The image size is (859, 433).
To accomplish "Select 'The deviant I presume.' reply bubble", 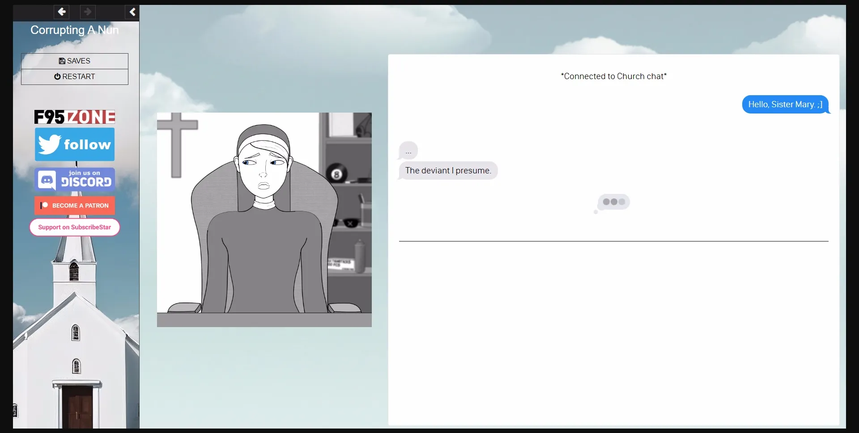I will [x=448, y=170].
